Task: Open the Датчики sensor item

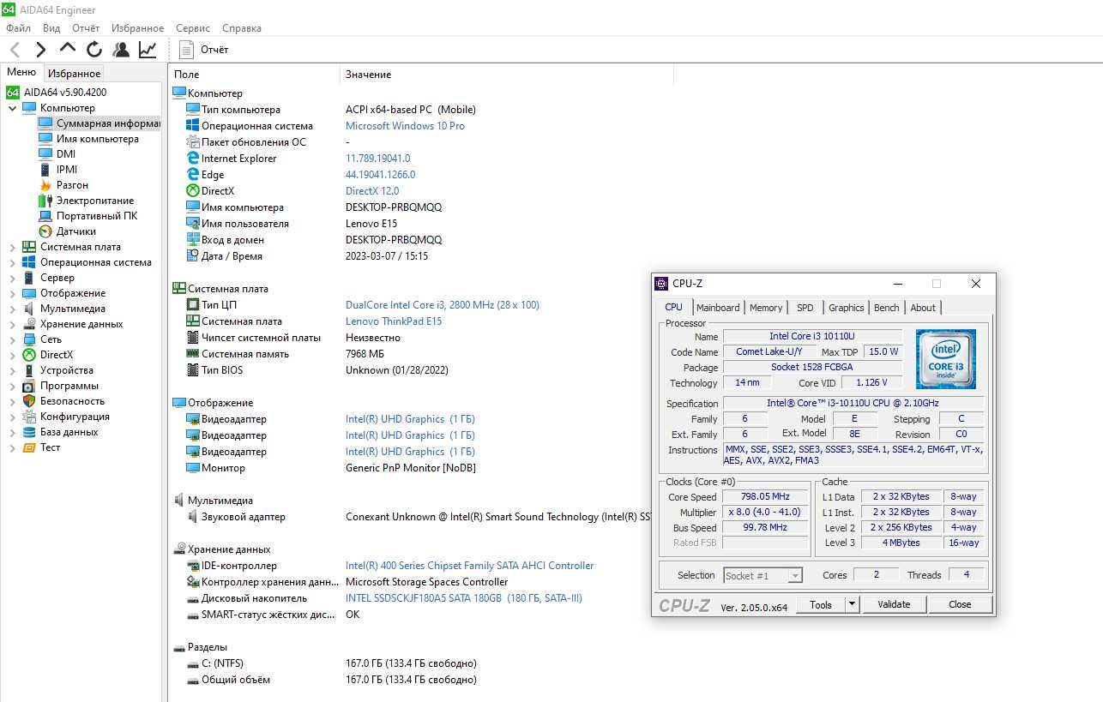Action: (76, 231)
